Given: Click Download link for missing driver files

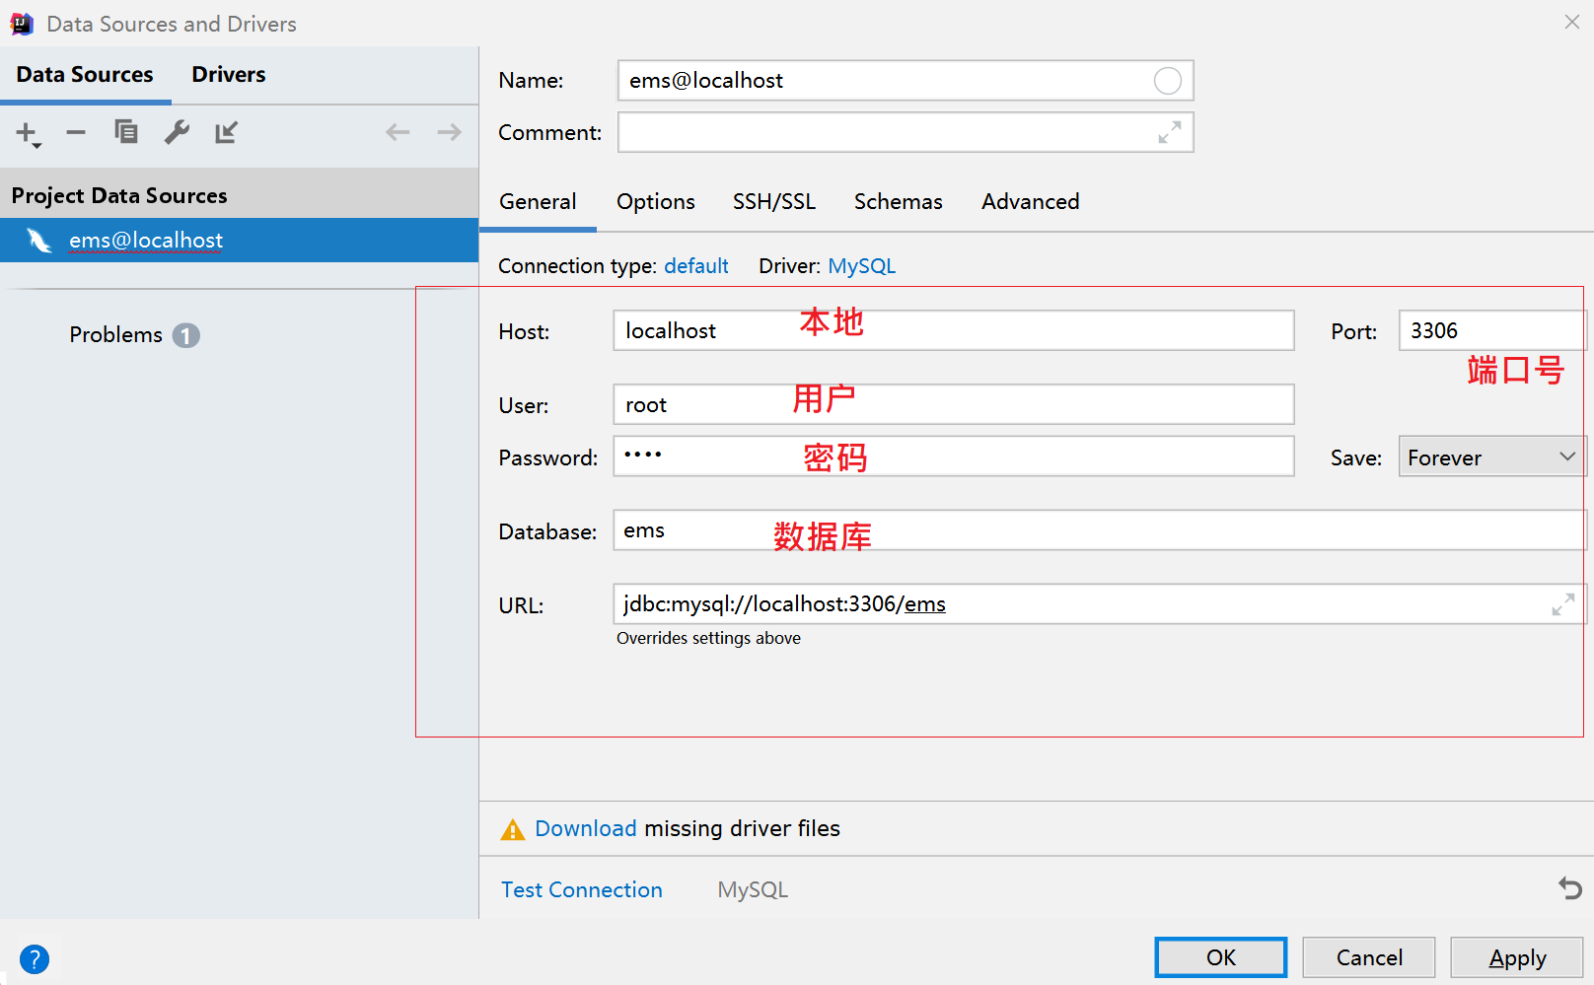Looking at the screenshot, I should point(585,828).
